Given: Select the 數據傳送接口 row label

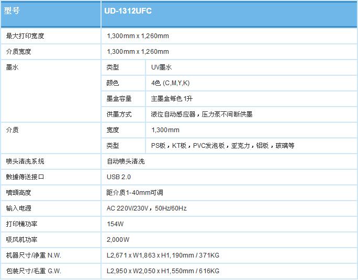Looking at the screenshot, I should [25, 177].
